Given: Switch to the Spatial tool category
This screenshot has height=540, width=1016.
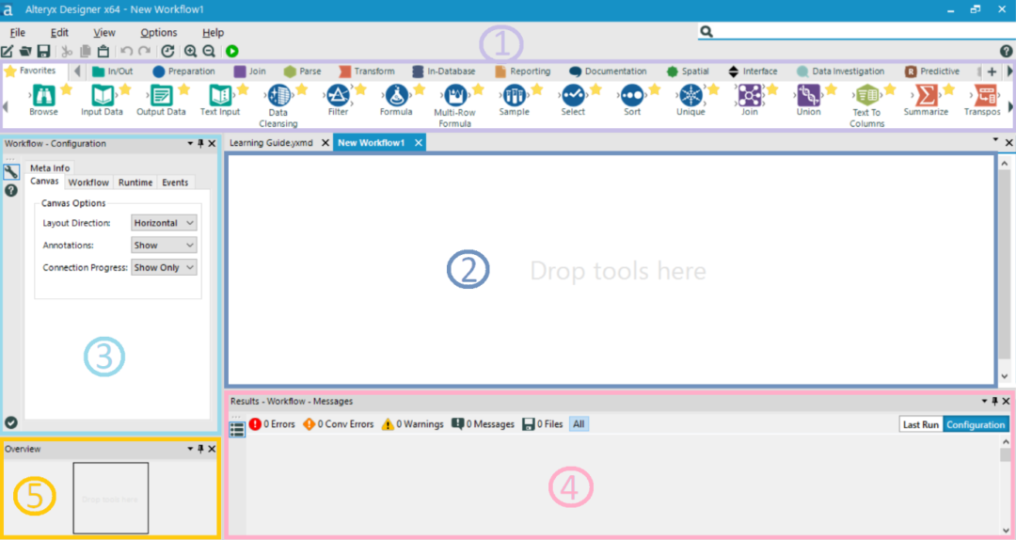Looking at the screenshot, I should coord(688,71).
